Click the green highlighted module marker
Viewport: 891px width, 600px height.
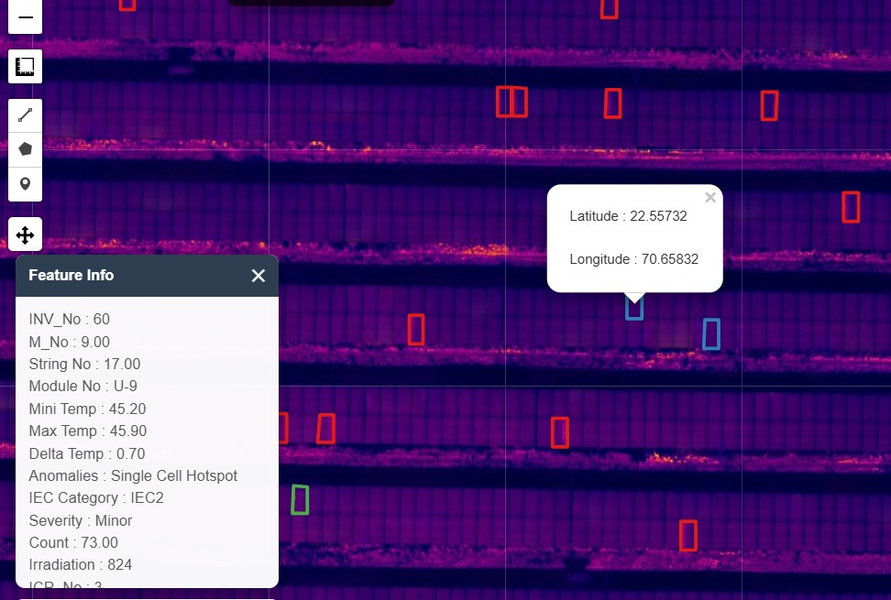(299, 500)
